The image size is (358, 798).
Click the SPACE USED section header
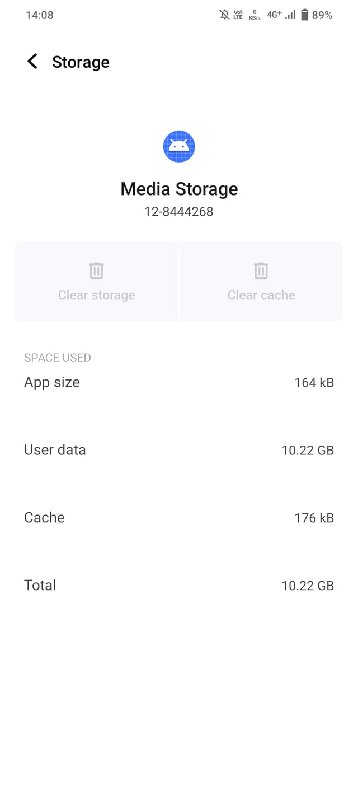click(58, 358)
